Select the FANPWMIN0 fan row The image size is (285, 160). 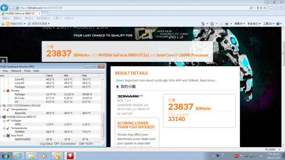point(50,140)
